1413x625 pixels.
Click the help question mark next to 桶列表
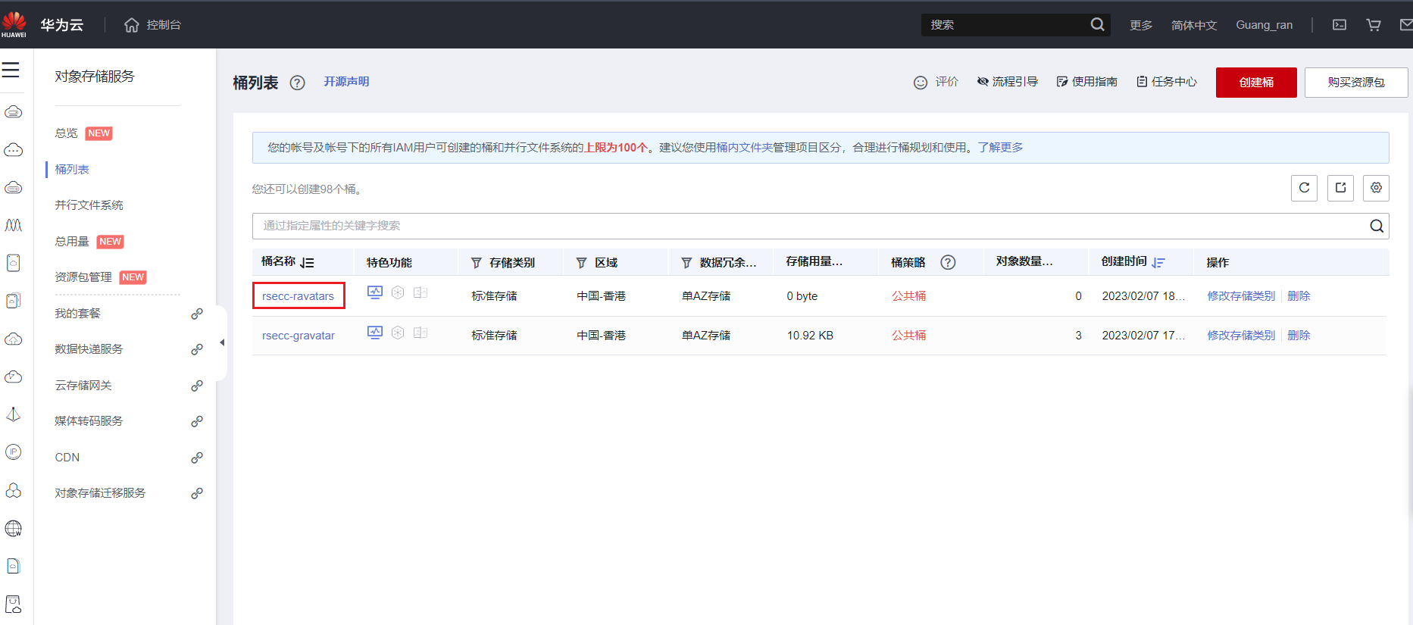[298, 83]
